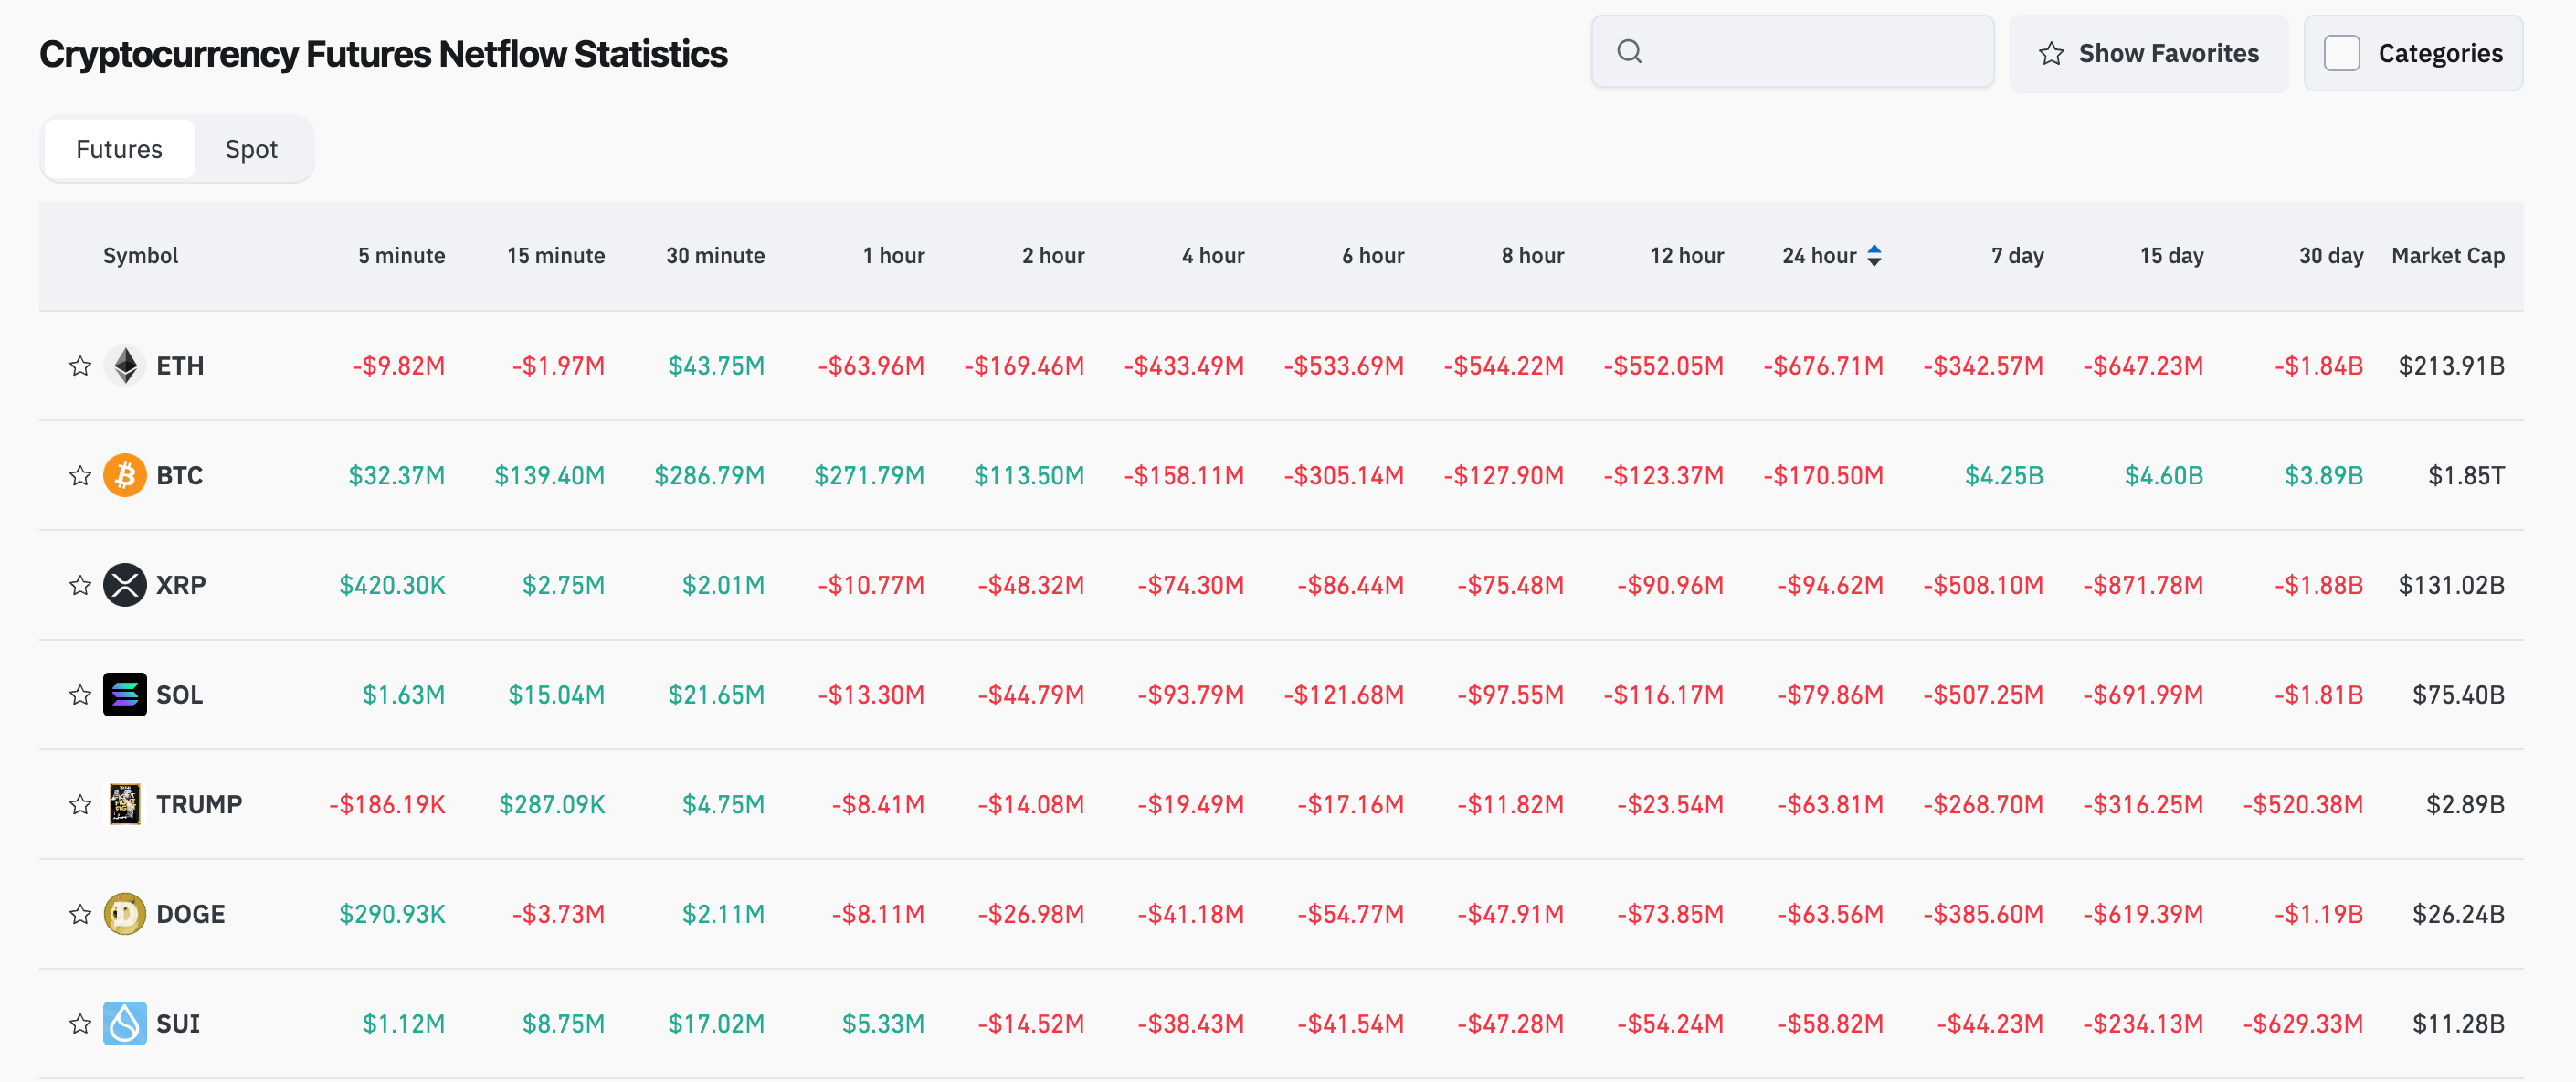Click the Bitcoin orange logo icon
The height and width of the screenshot is (1082, 2576).
pos(125,476)
